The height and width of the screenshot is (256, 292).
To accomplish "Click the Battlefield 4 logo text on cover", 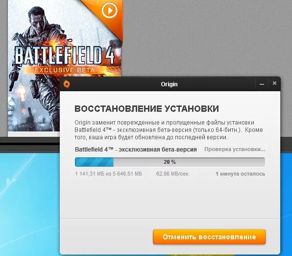I will pyautogui.click(x=65, y=55).
